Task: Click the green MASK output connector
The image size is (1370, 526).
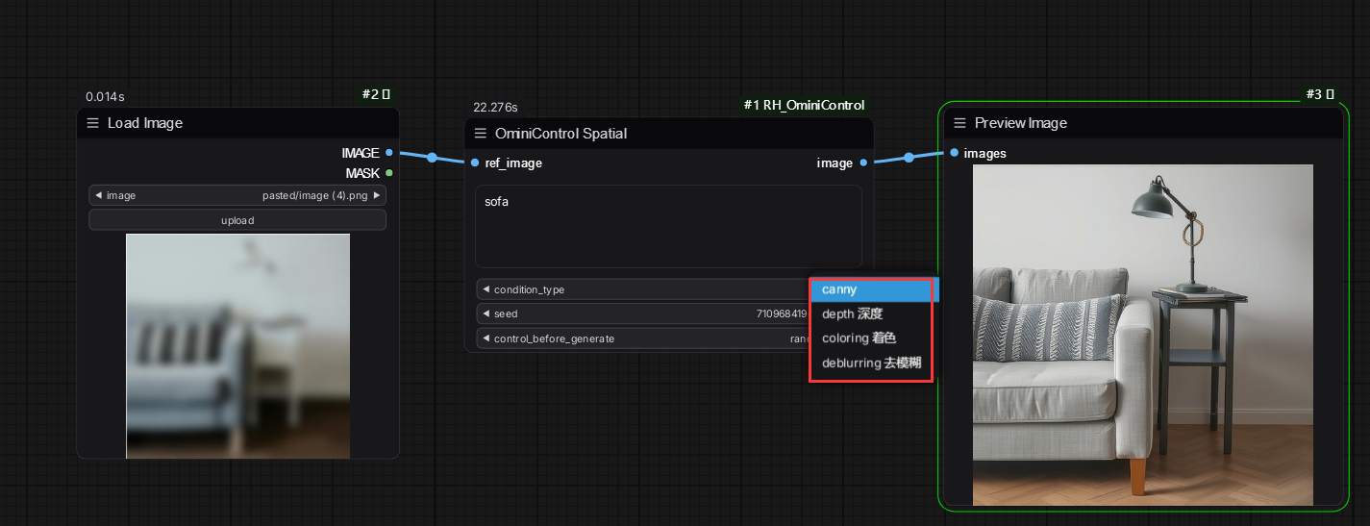Action: click(x=388, y=173)
